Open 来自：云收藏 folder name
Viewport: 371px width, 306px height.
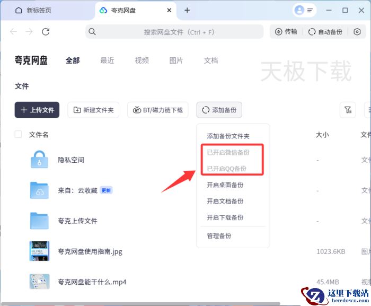tap(77, 190)
